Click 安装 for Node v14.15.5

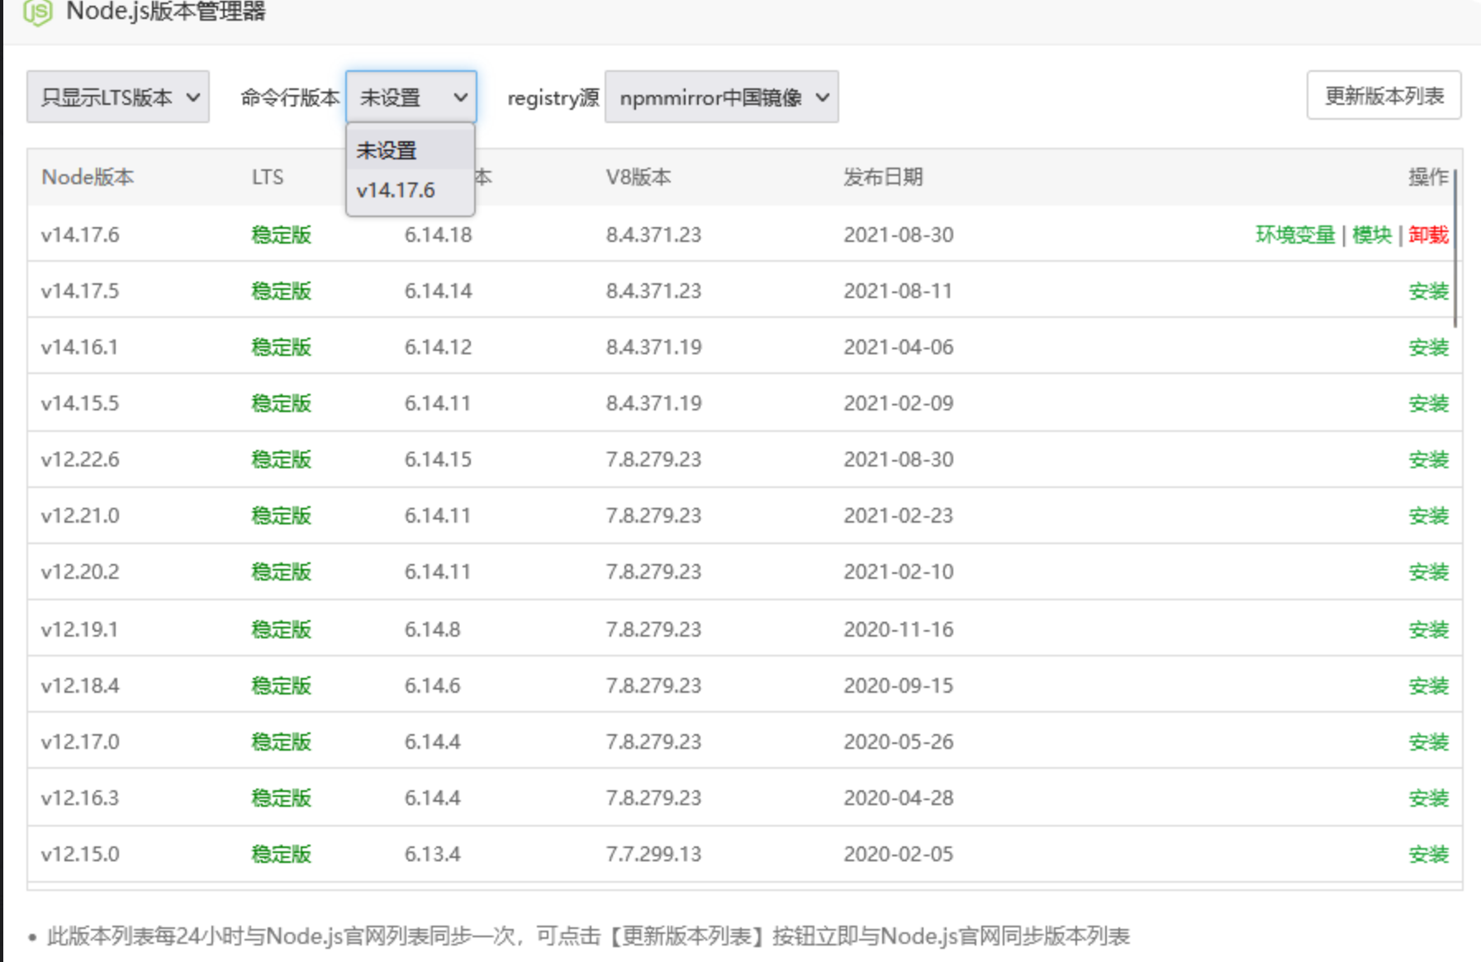(x=1428, y=403)
